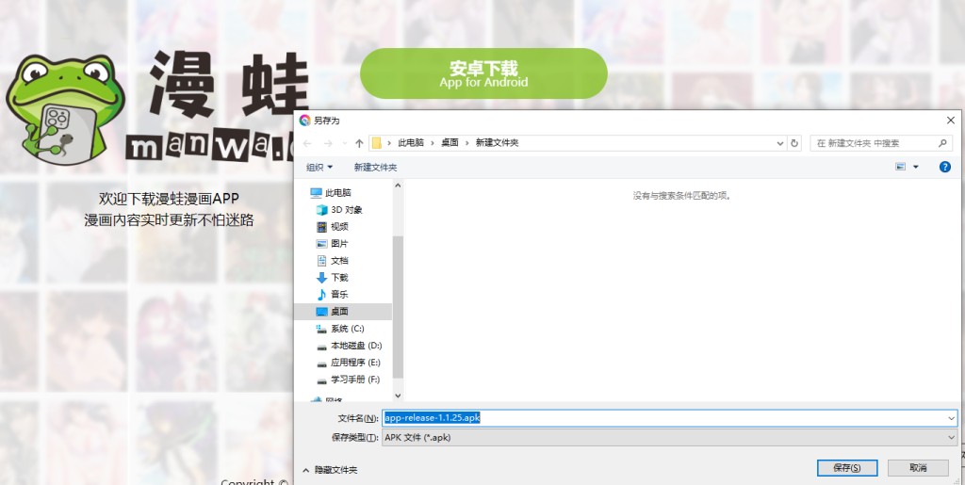Viewport: 965px width, 485px height.
Task: Select 本地磁盘 (D:) drive
Action: point(356,346)
